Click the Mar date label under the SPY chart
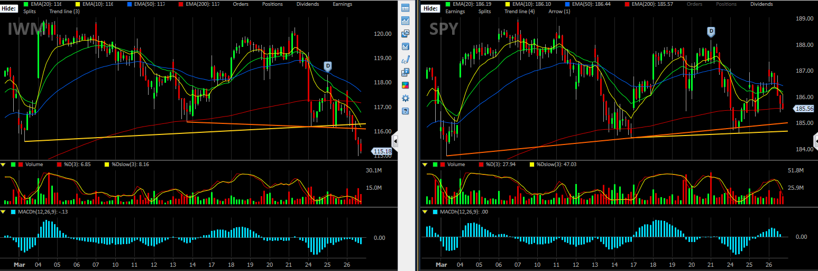The image size is (818, 271). tap(440, 265)
